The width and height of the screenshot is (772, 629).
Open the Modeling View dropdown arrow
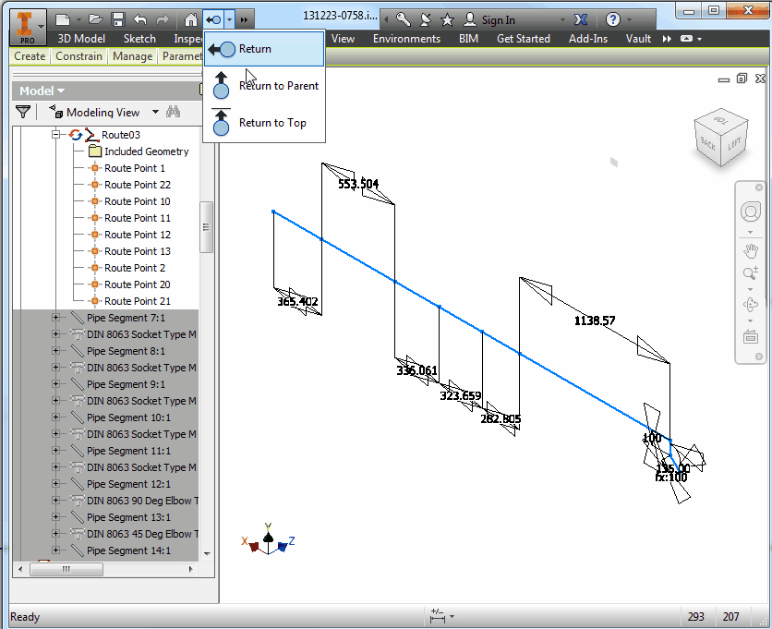pyautogui.click(x=155, y=113)
